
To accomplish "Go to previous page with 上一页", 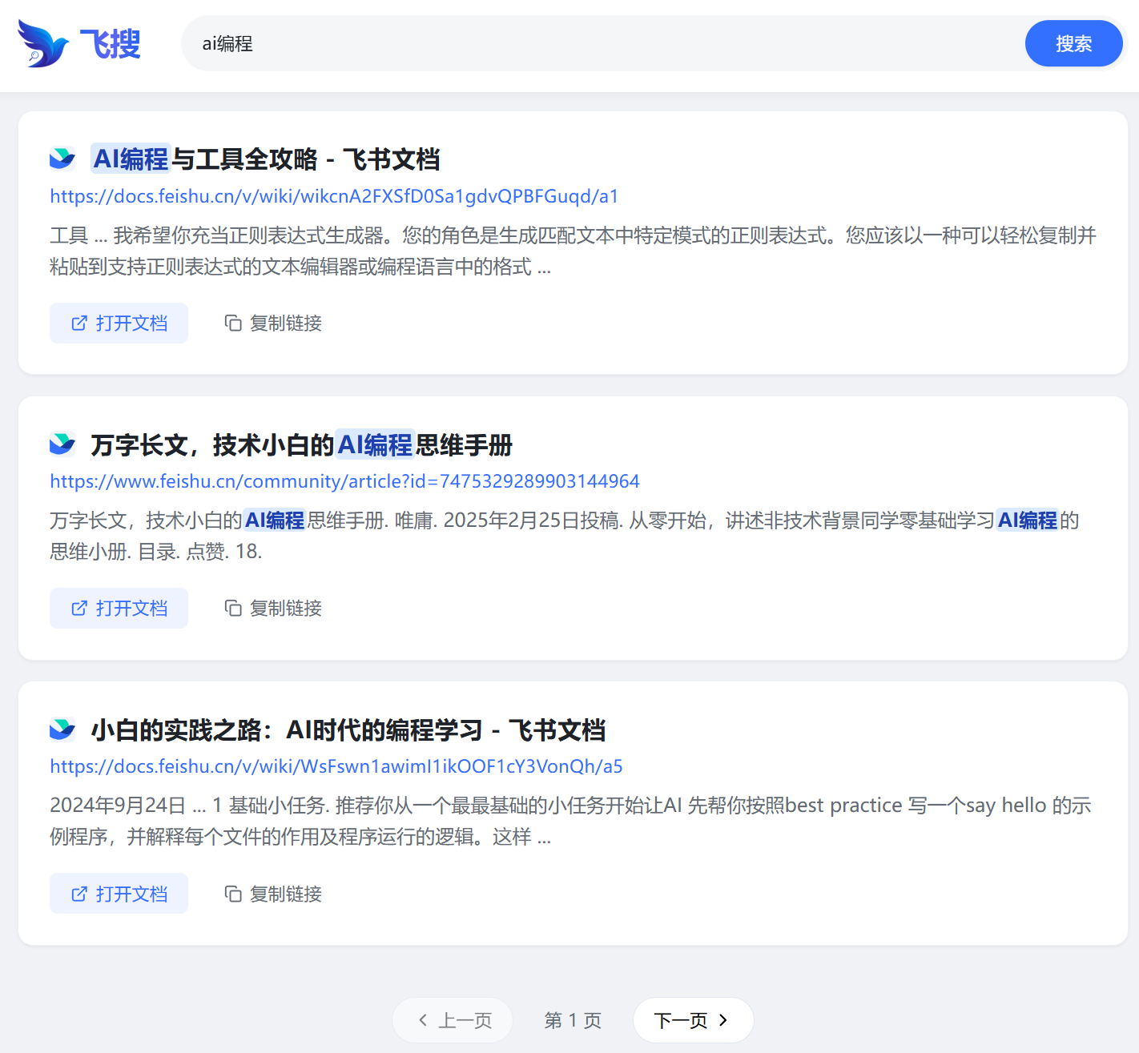I will (453, 1020).
